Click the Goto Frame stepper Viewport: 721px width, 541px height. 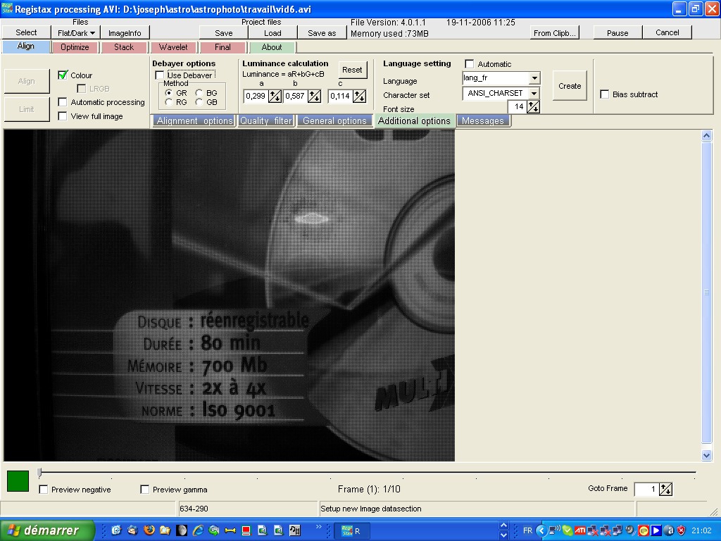665,489
